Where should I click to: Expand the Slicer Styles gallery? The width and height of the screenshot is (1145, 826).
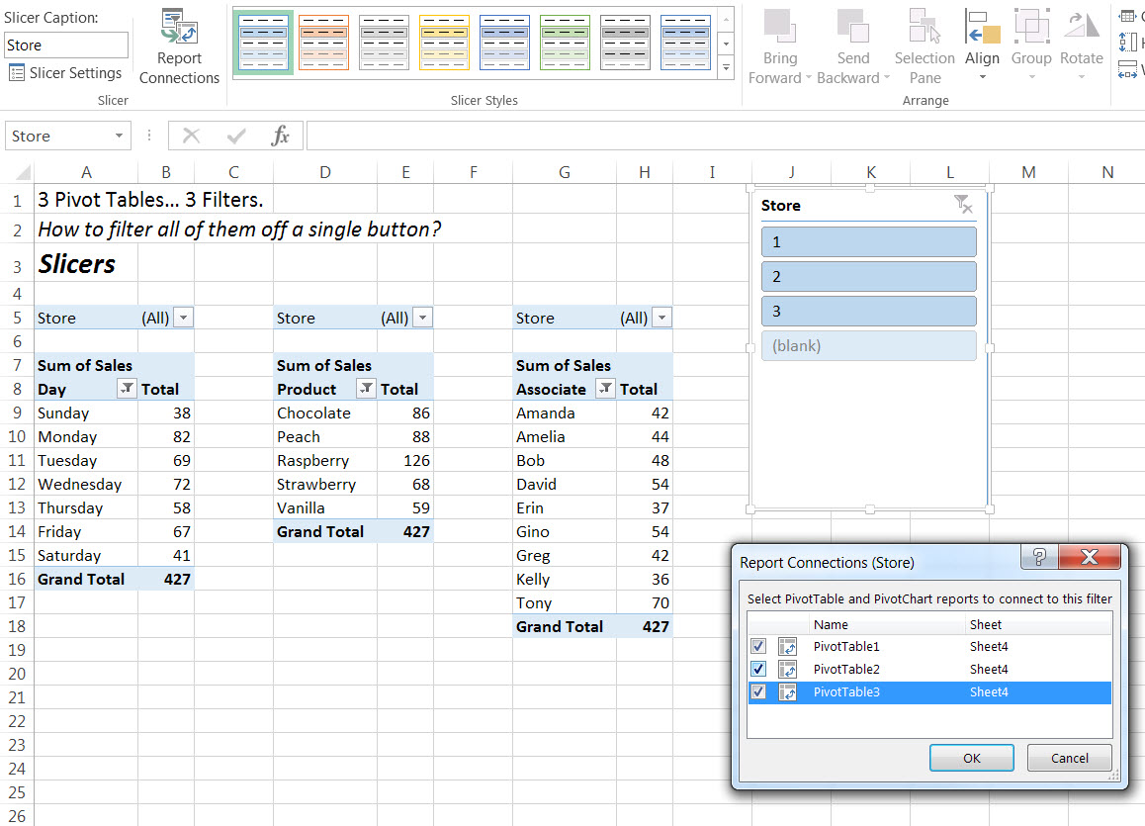(727, 69)
